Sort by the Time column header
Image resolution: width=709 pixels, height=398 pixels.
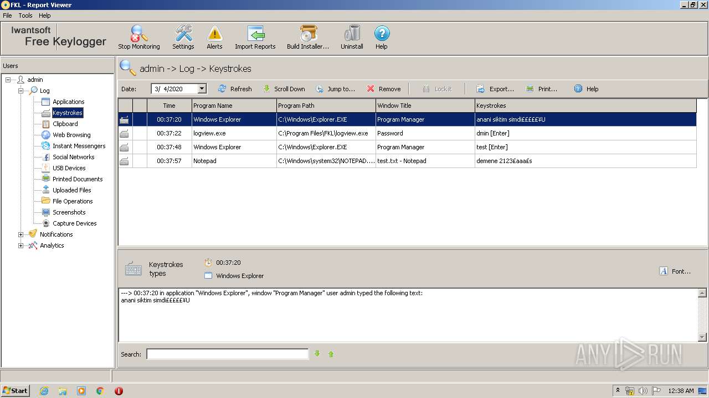pyautogui.click(x=169, y=106)
